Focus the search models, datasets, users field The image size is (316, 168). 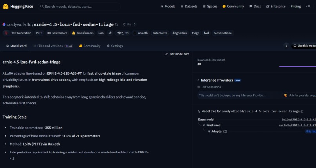(80, 6)
